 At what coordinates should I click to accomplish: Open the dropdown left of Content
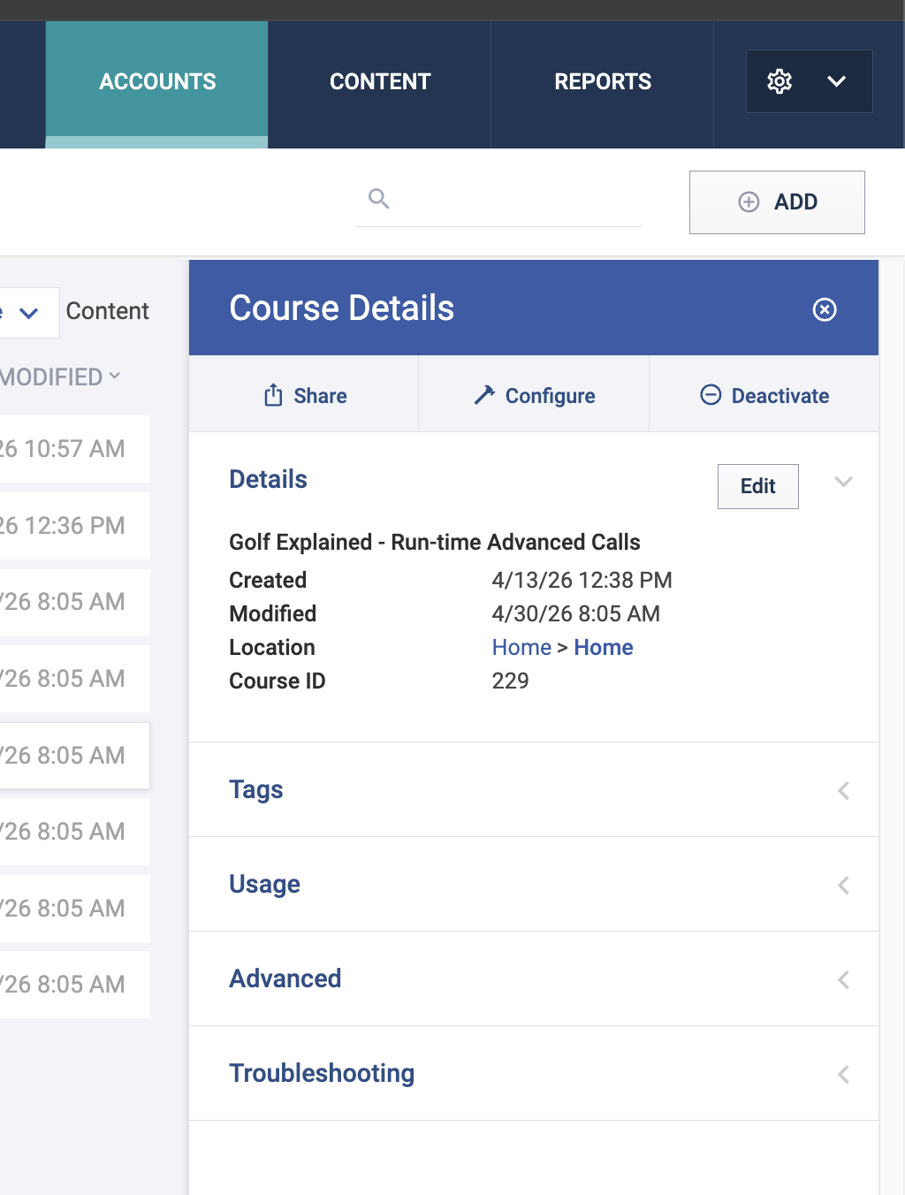[x=28, y=313]
